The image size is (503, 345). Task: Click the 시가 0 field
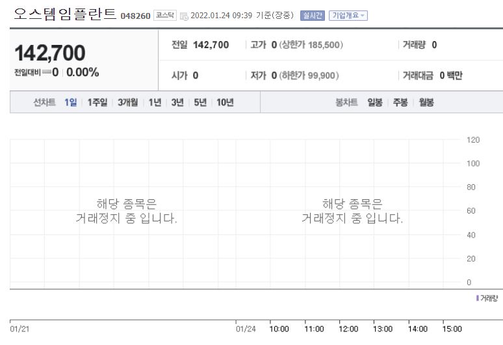click(185, 76)
